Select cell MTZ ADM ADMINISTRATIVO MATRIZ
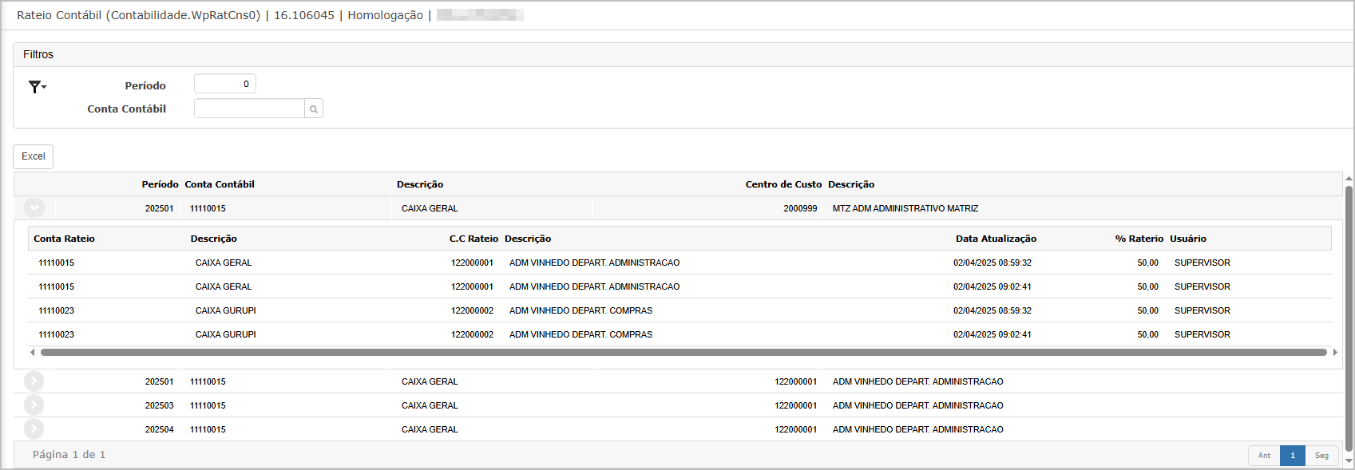This screenshot has width=1355, height=470. tap(905, 208)
